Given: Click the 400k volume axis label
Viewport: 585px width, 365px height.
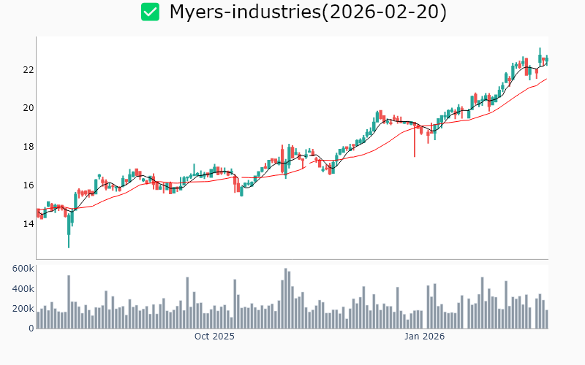Looking at the screenshot, I should [x=23, y=289].
